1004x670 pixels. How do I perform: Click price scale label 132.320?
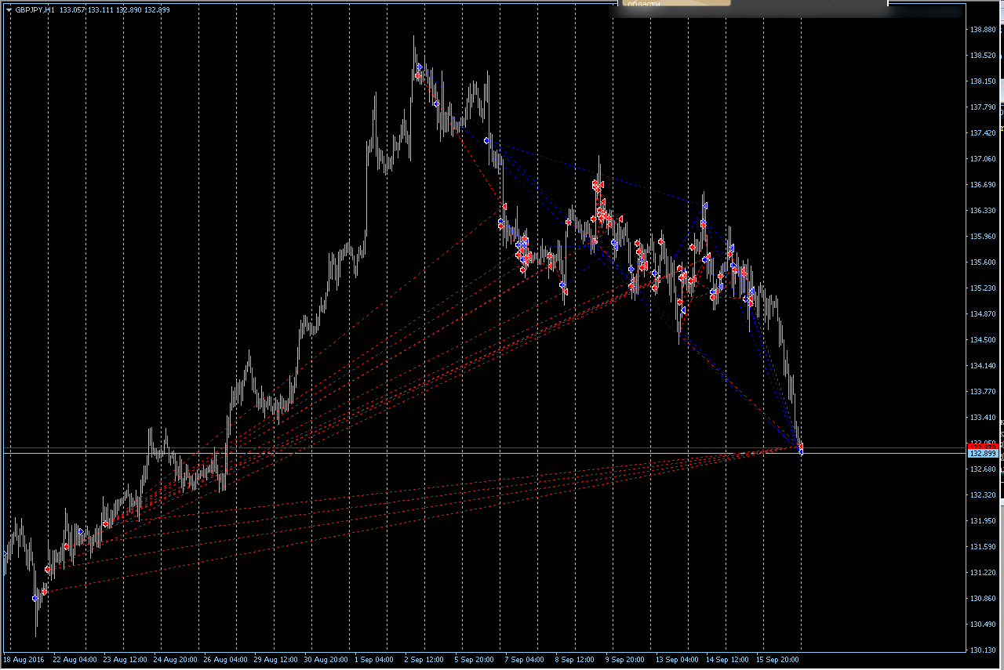click(983, 495)
